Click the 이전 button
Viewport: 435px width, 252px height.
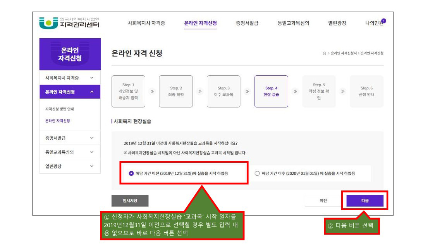323,201
